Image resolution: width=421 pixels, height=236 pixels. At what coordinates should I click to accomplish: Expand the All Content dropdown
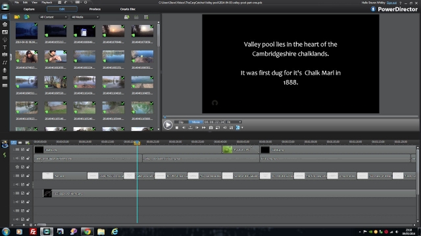(53, 17)
